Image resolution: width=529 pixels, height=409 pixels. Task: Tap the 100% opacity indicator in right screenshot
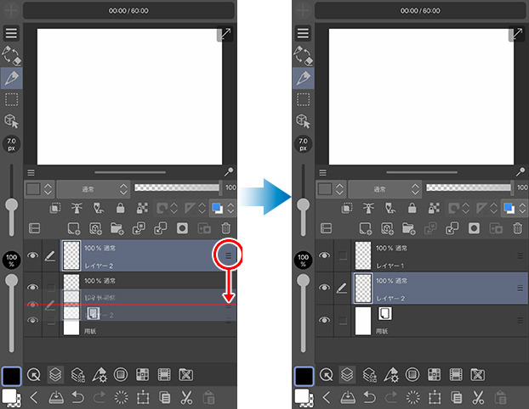[x=304, y=260]
